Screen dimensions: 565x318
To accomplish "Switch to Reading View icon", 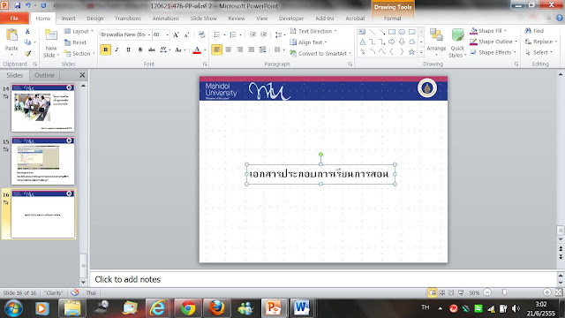I will 451,292.
